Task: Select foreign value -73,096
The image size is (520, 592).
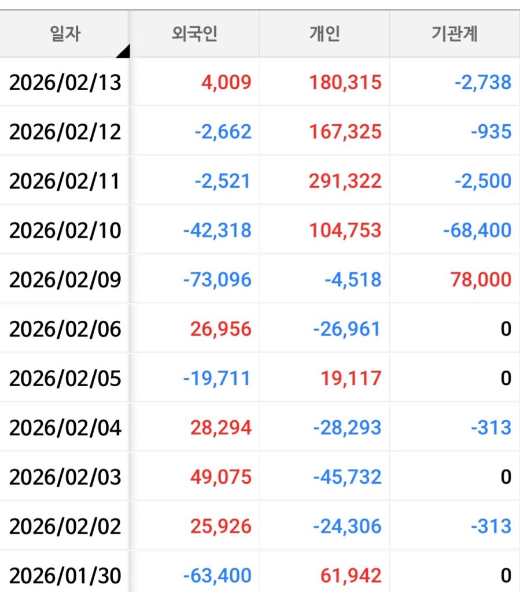Action: click(217, 280)
